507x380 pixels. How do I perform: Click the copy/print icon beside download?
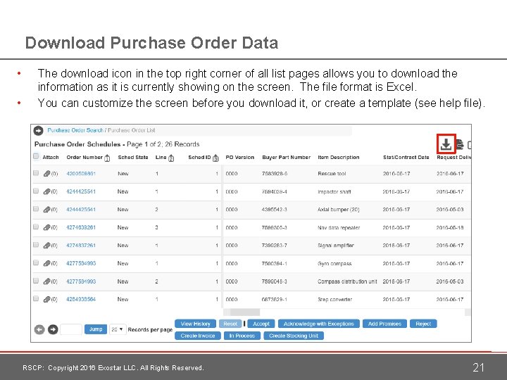(x=460, y=144)
